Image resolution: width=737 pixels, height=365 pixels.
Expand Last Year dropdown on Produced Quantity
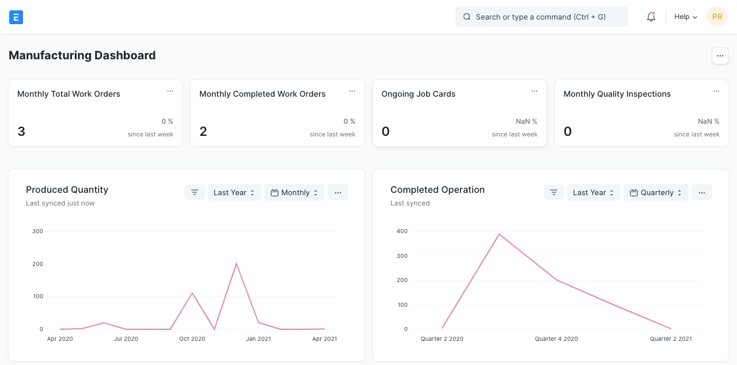234,192
